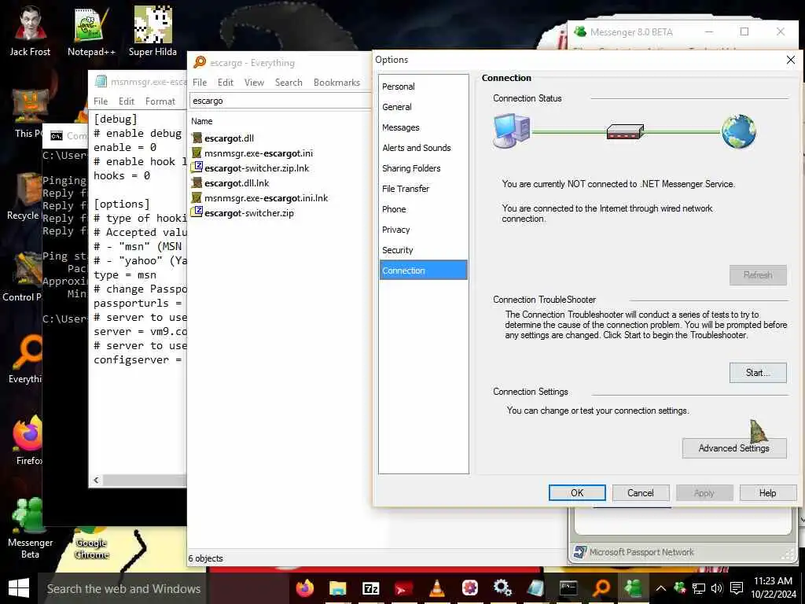This screenshot has height=604, width=805.
Task: Click the notepad icon in the taskbar
Action: coord(535,587)
